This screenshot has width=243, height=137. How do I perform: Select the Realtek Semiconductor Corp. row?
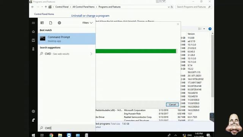click(138, 117)
